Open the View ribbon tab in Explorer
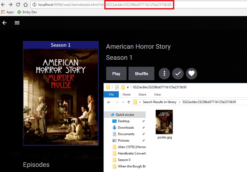Viewport: 247px width, 172px height. click(157, 94)
